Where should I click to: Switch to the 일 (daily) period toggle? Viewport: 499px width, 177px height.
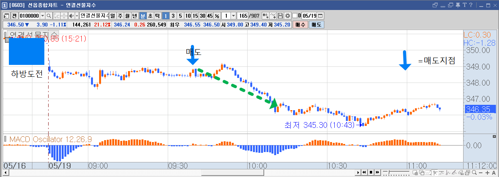[112, 16]
